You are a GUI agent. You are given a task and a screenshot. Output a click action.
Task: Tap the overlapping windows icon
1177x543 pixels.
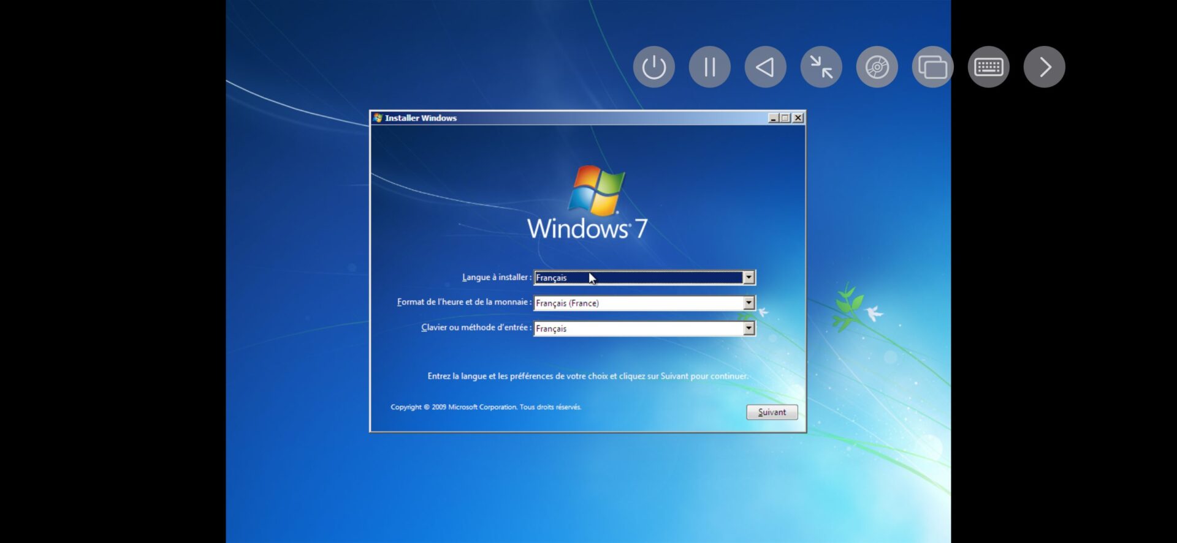[932, 67]
